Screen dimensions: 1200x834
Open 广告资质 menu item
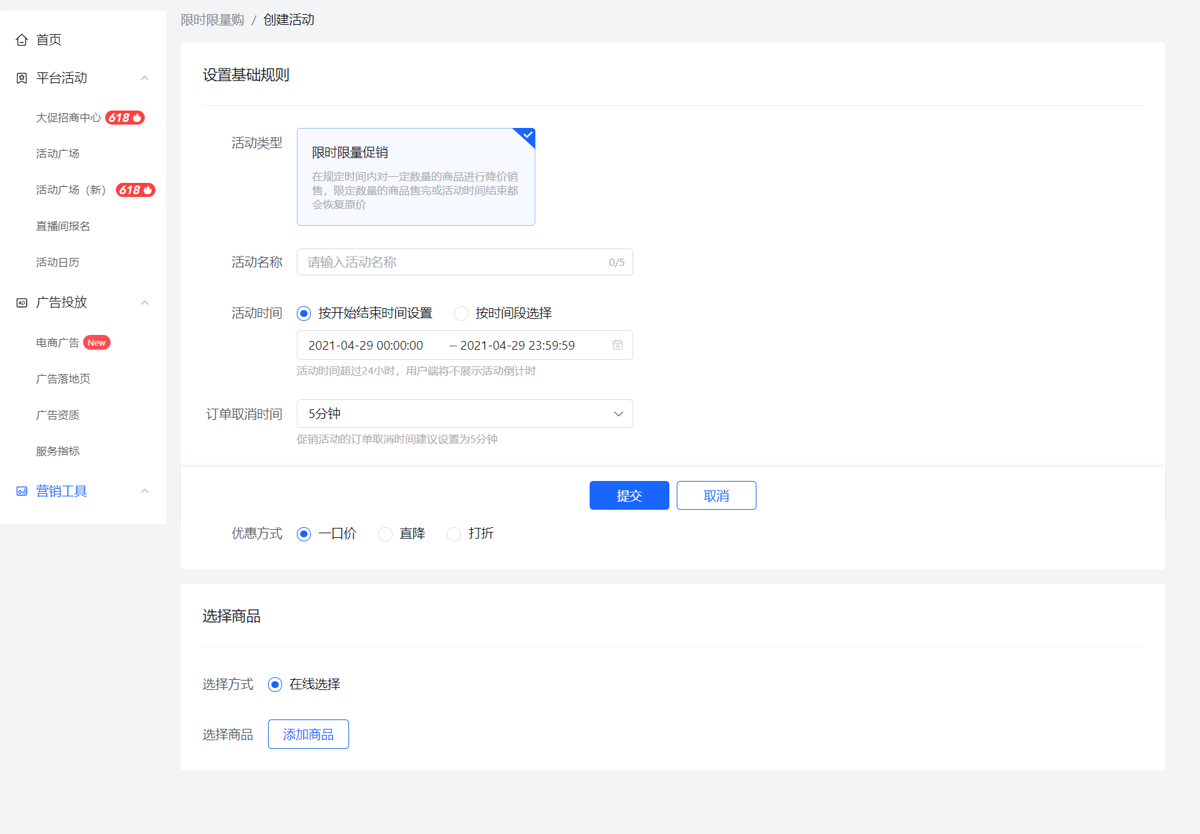pos(58,415)
